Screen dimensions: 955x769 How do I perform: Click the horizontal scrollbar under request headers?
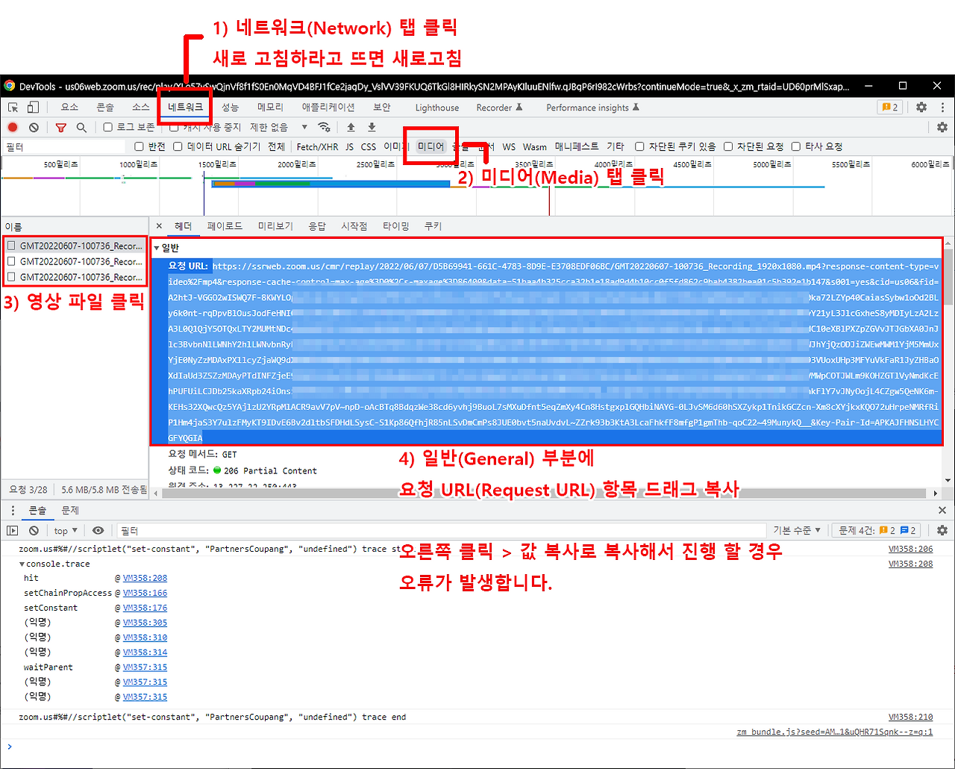click(545, 493)
